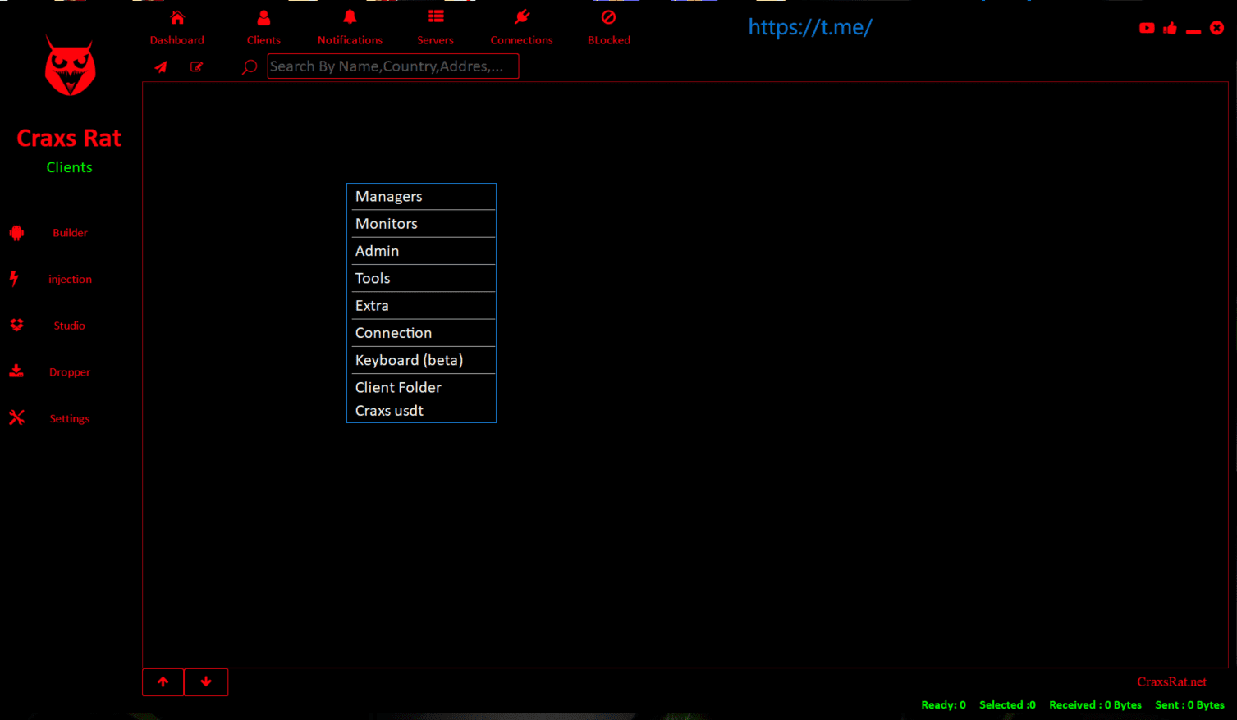This screenshot has height=720, width=1237.
Task: Click the YouTube icon at top right
Action: coord(1147,28)
